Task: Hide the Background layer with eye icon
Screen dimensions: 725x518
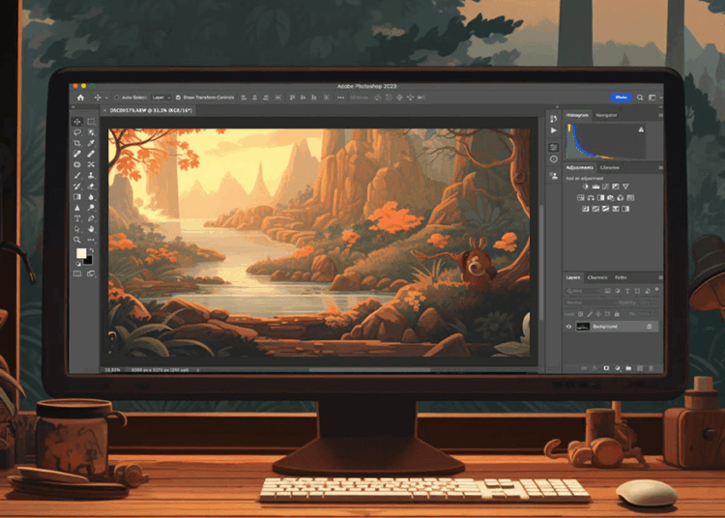Action: 568,327
